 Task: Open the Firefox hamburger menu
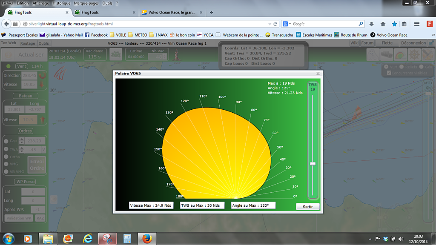coord(416,24)
